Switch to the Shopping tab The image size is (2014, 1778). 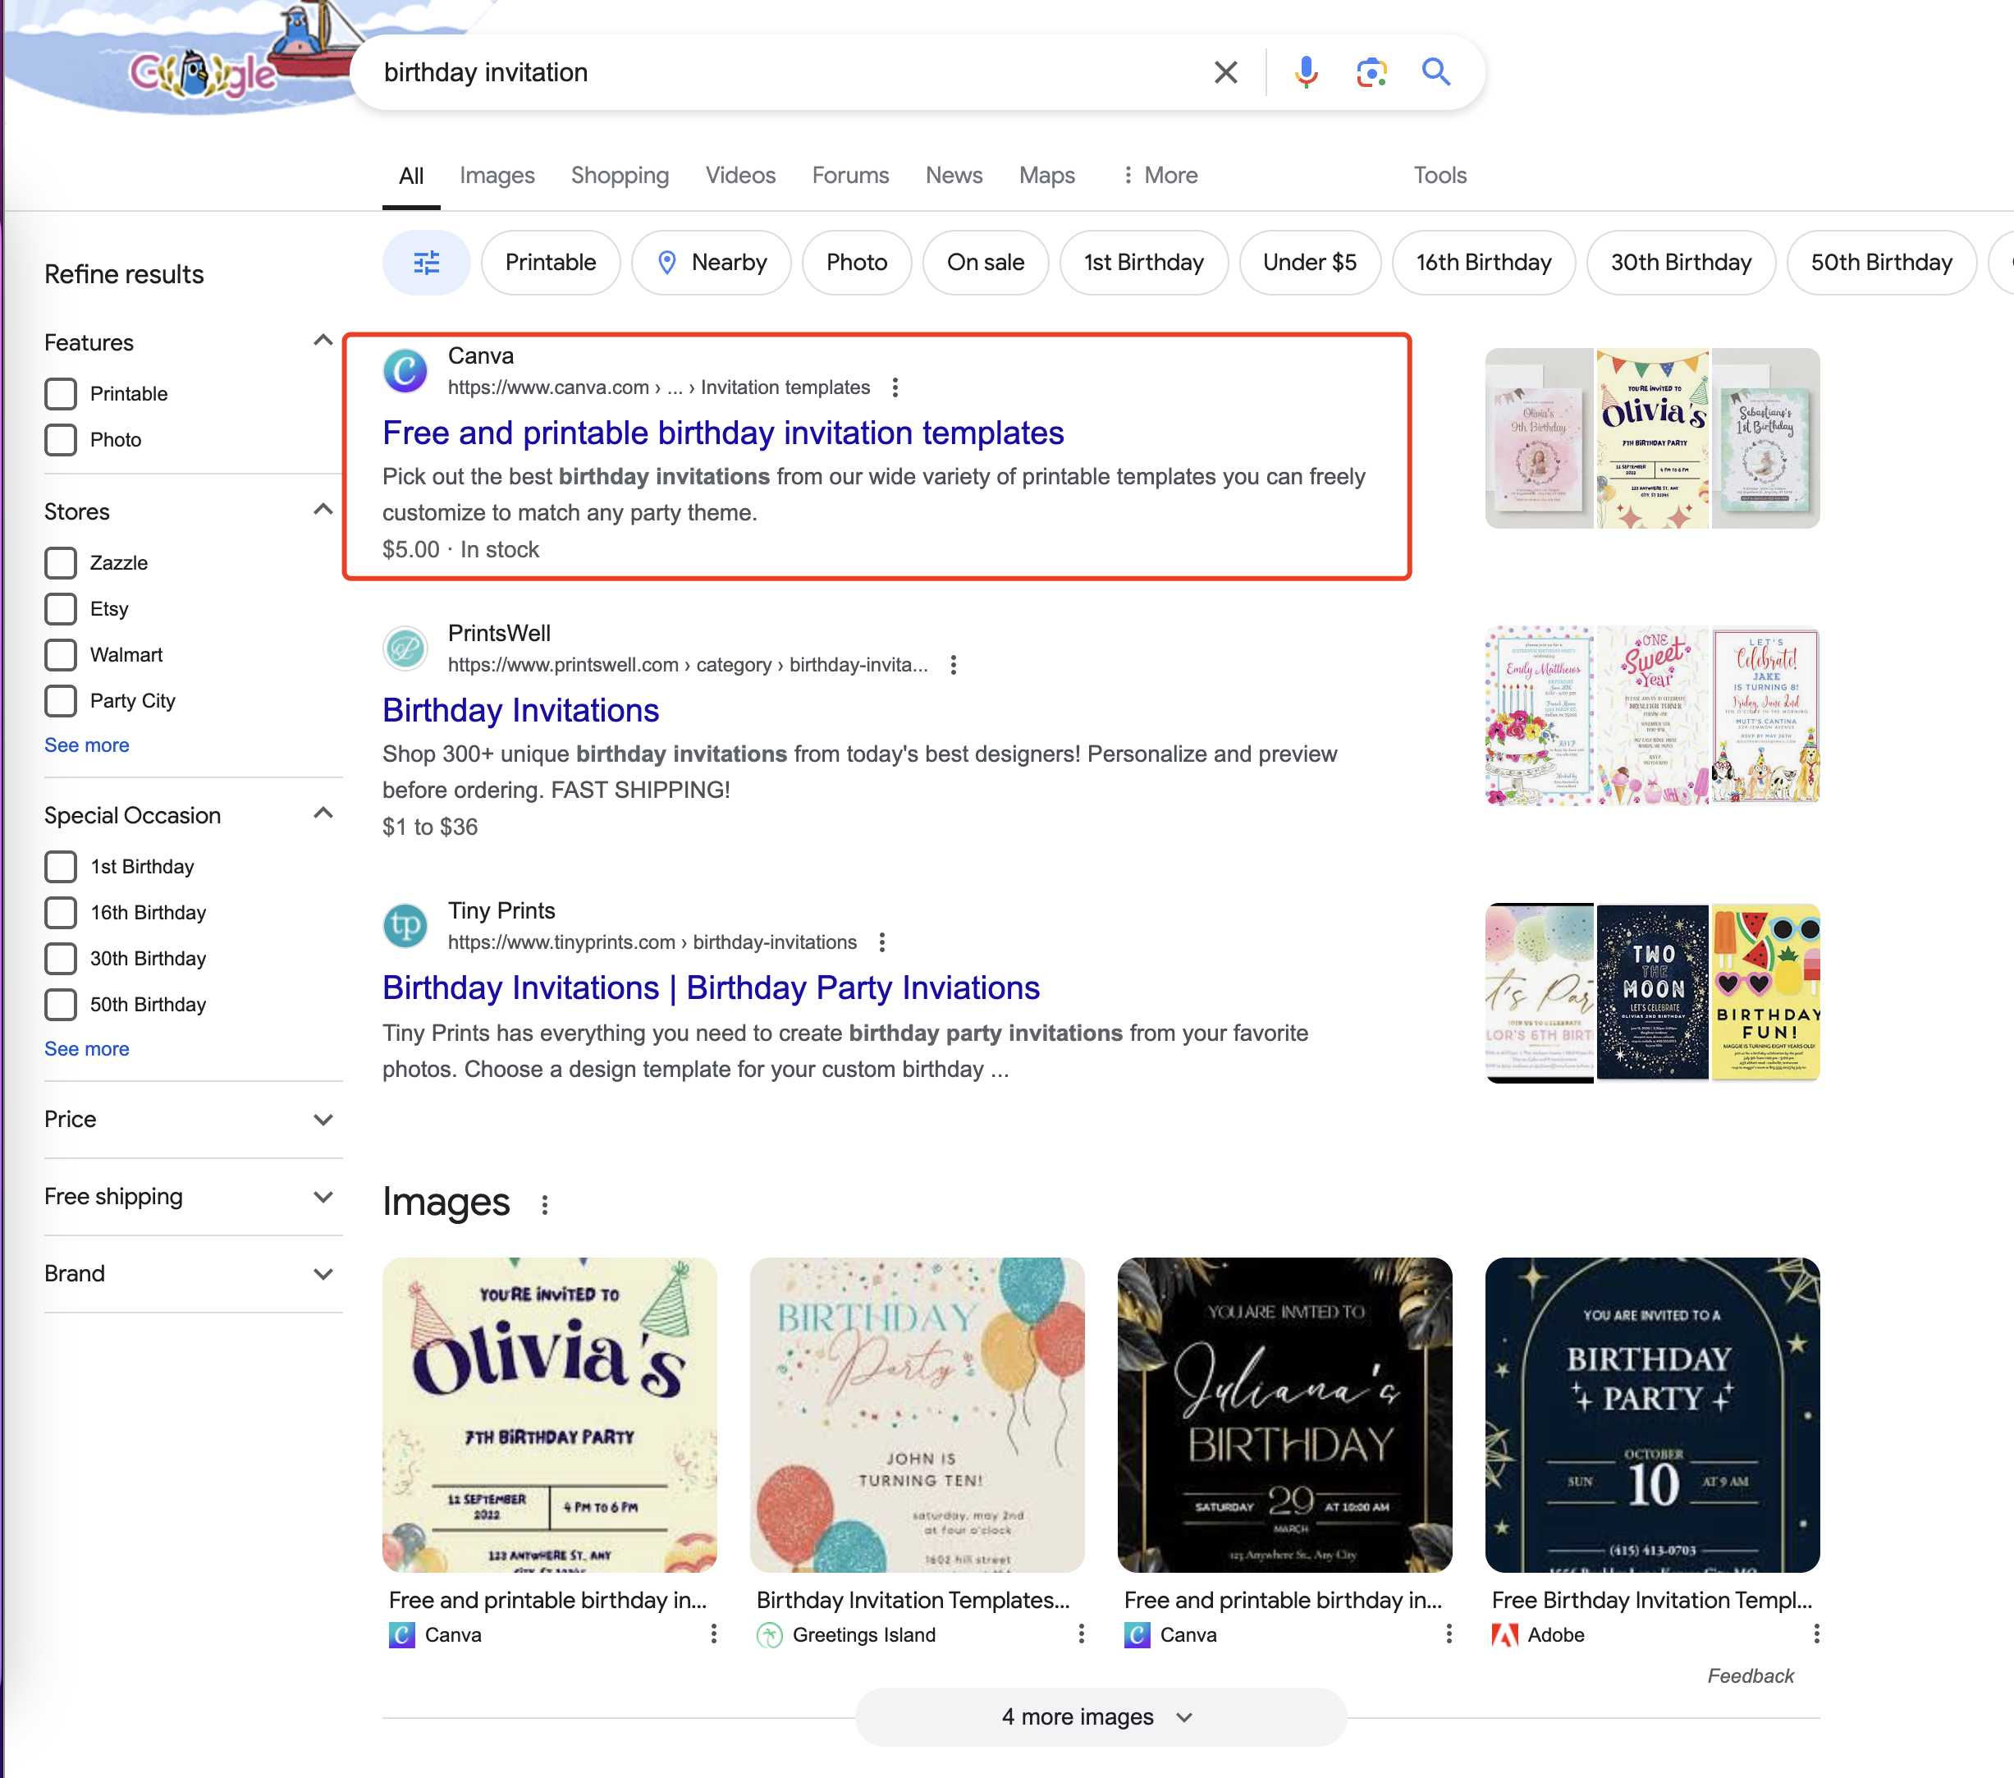[620, 176]
